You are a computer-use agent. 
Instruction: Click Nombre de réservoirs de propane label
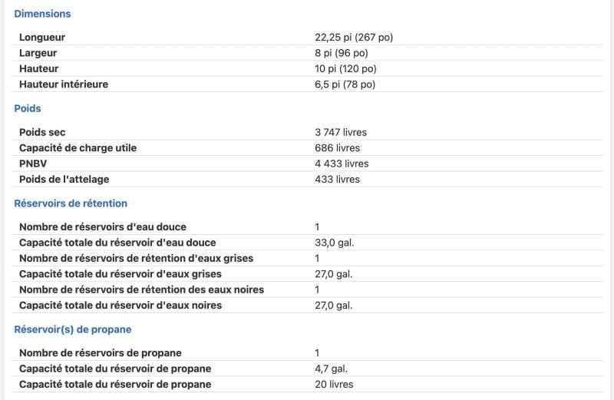pyautogui.click(x=101, y=353)
